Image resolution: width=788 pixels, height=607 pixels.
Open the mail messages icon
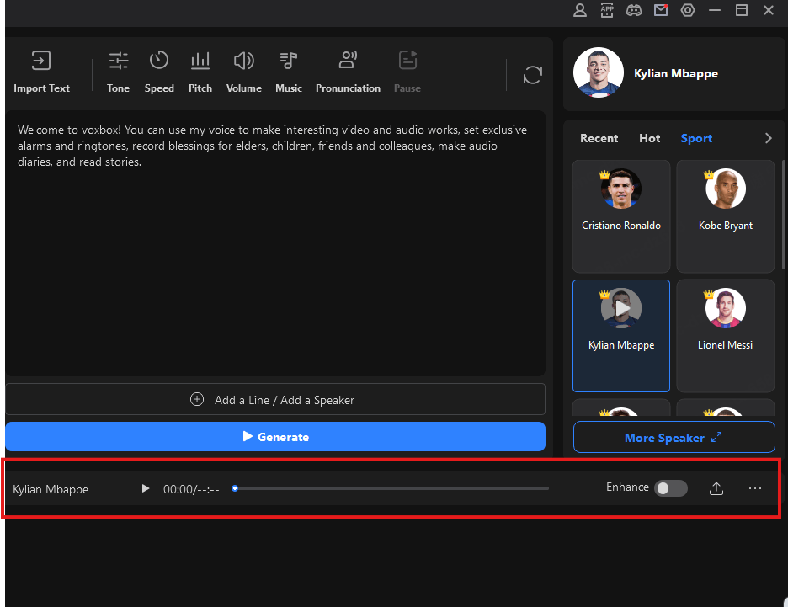coord(661,10)
